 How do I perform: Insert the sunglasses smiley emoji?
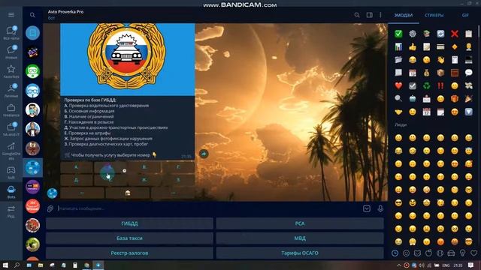click(x=398, y=202)
